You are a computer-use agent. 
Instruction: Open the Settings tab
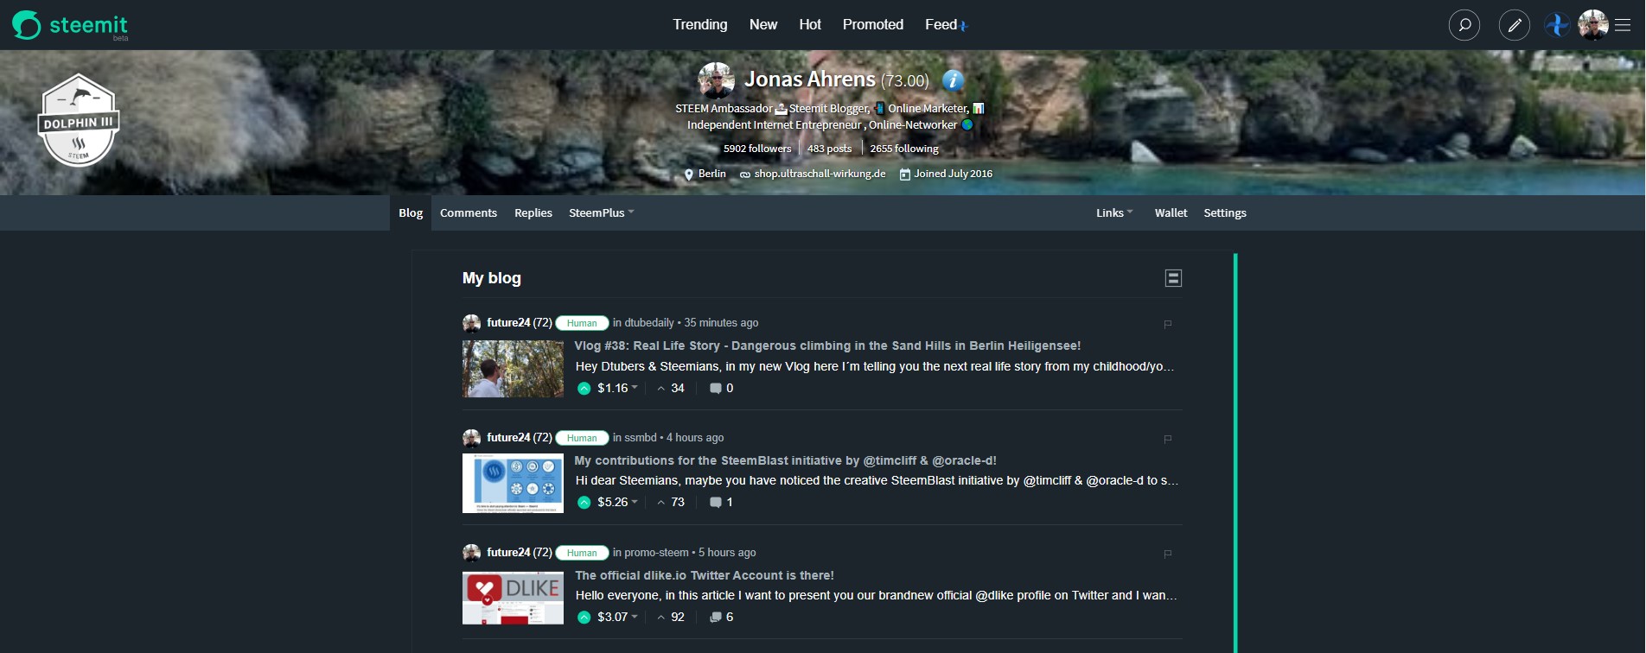pyautogui.click(x=1225, y=213)
